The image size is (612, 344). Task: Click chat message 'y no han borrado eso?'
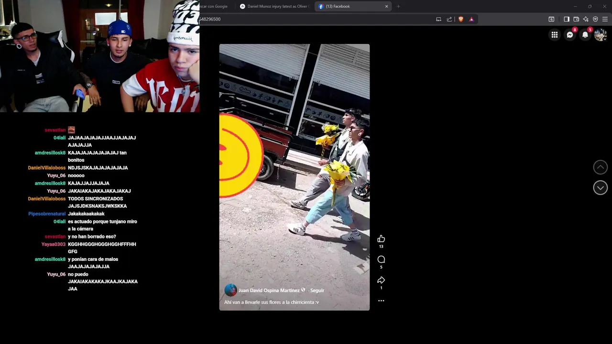click(x=92, y=236)
